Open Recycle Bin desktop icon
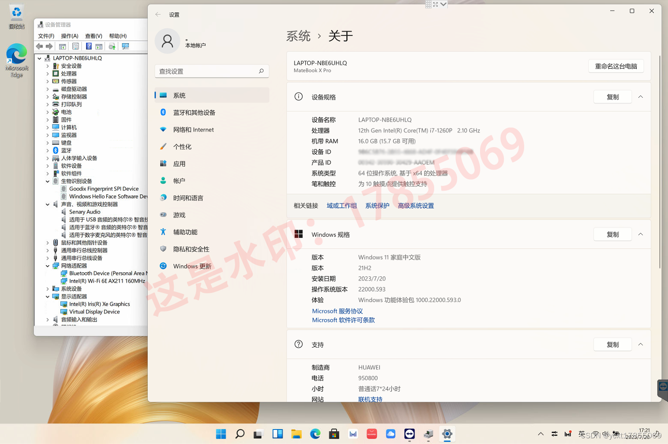 tap(17, 17)
